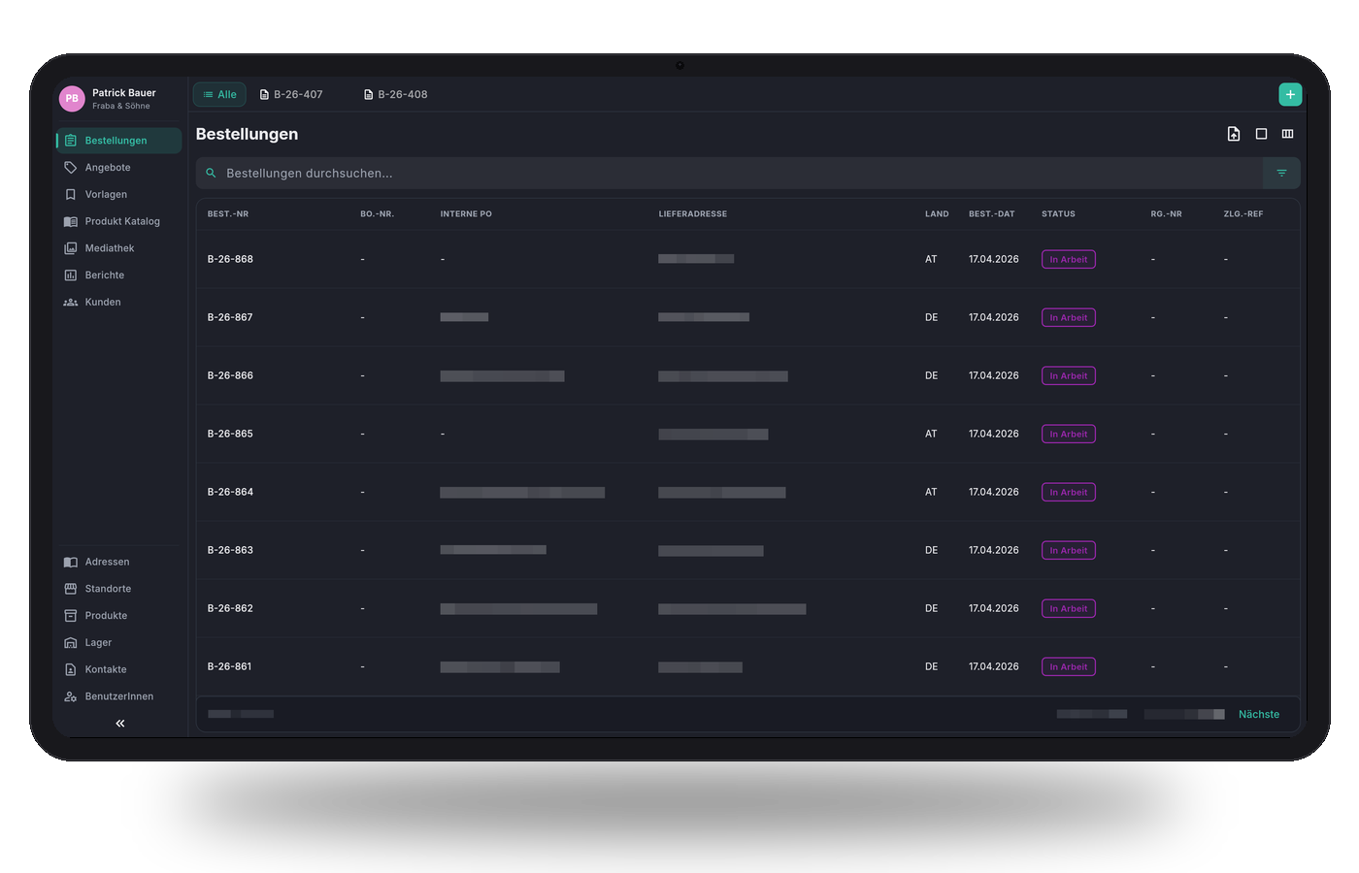The width and height of the screenshot is (1359, 873).
Task: Open Produkt Katalog in sidebar
Action: pos(121,221)
